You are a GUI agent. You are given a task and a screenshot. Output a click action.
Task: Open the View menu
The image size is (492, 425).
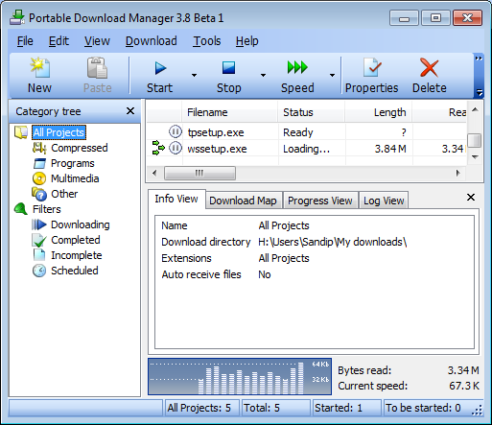[97, 41]
